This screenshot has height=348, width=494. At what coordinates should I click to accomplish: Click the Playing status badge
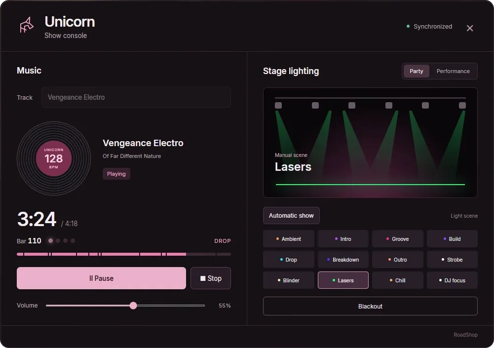(x=116, y=174)
